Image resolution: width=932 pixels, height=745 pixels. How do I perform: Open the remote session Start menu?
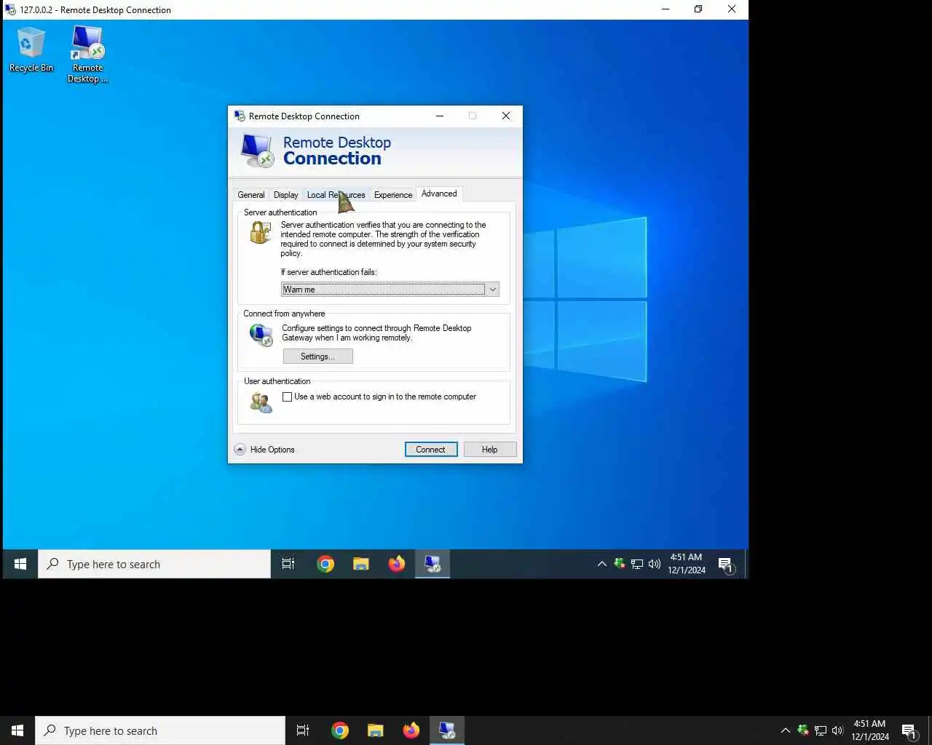coord(20,564)
